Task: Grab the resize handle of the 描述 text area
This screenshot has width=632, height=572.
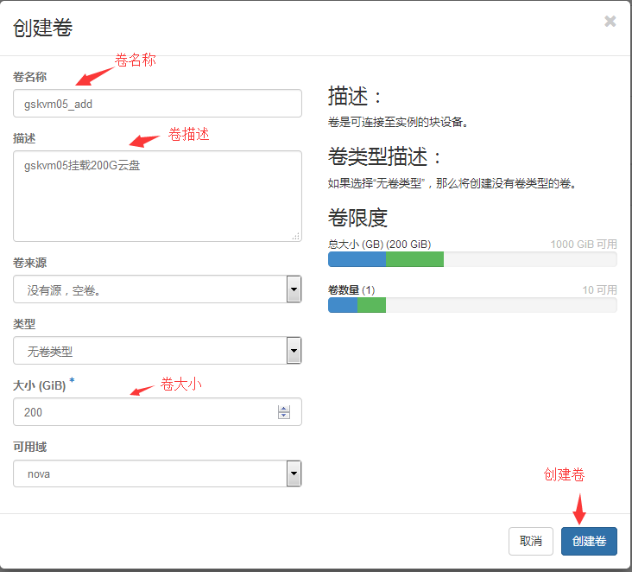Action: (295, 235)
